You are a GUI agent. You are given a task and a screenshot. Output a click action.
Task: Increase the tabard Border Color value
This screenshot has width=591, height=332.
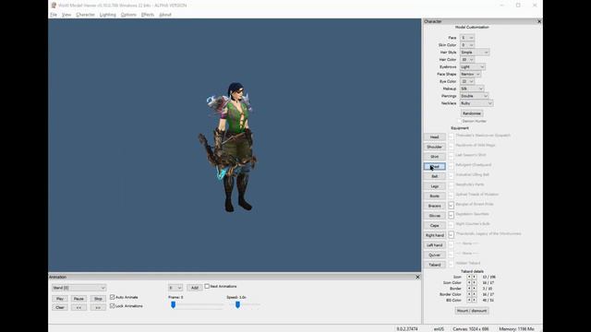point(474,294)
